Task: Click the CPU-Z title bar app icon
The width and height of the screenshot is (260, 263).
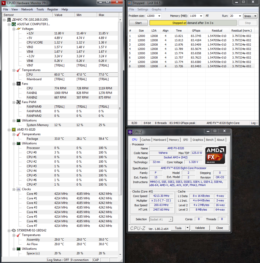Action: [x=130, y=132]
